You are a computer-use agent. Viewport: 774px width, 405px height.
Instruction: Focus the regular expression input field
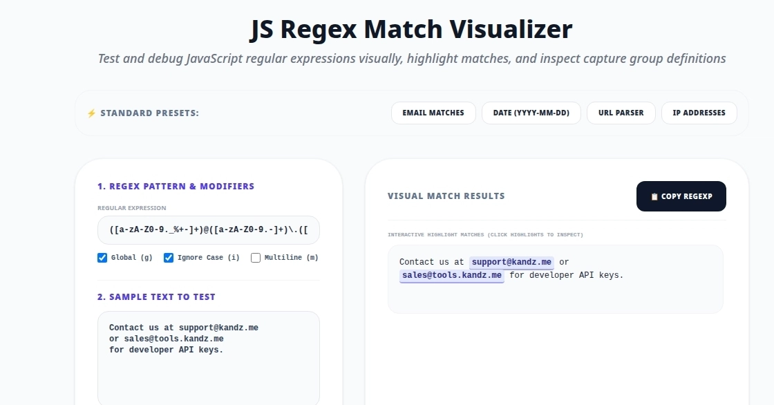208,230
